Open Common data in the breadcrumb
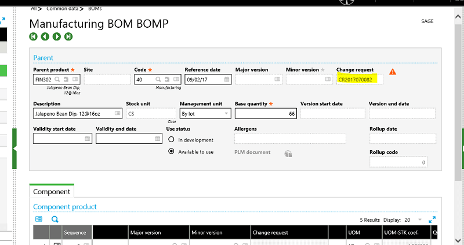This screenshot has width=464, height=245. (x=61, y=9)
